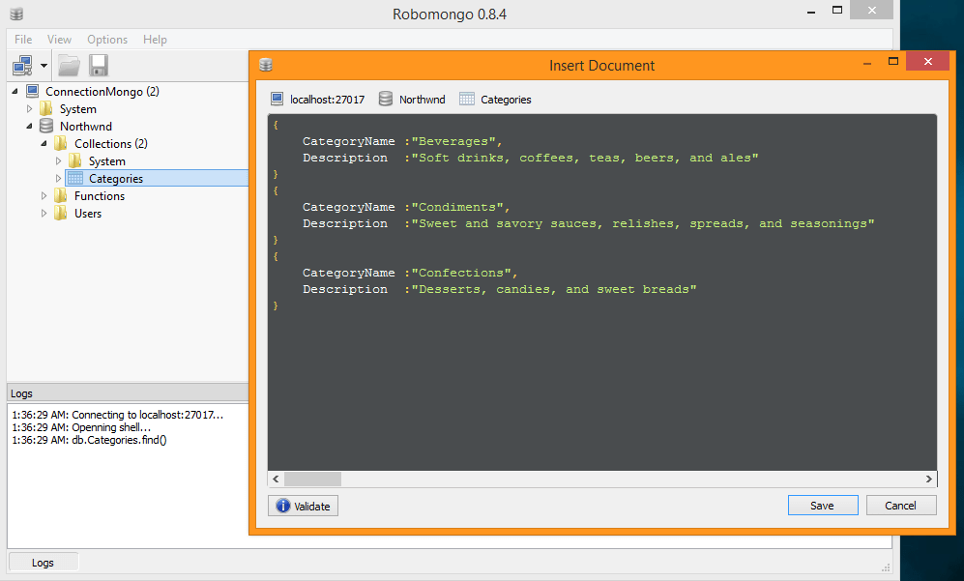Click the Users folder icon

point(61,213)
